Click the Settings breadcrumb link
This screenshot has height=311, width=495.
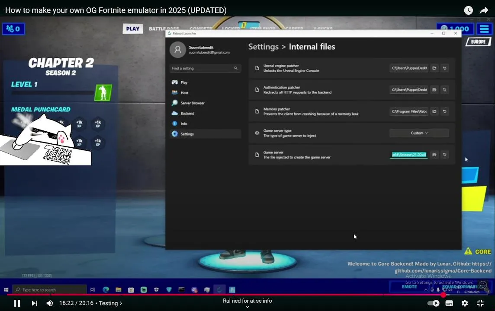(x=263, y=47)
